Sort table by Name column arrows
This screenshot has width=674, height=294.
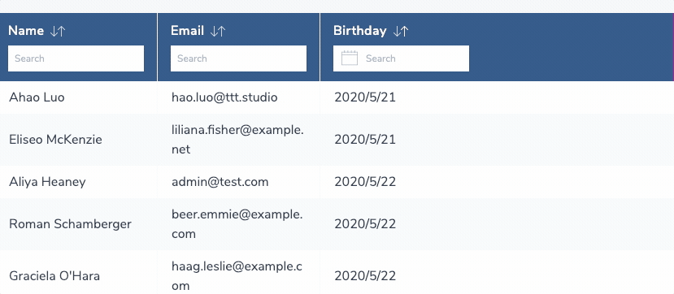click(x=58, y=31)
